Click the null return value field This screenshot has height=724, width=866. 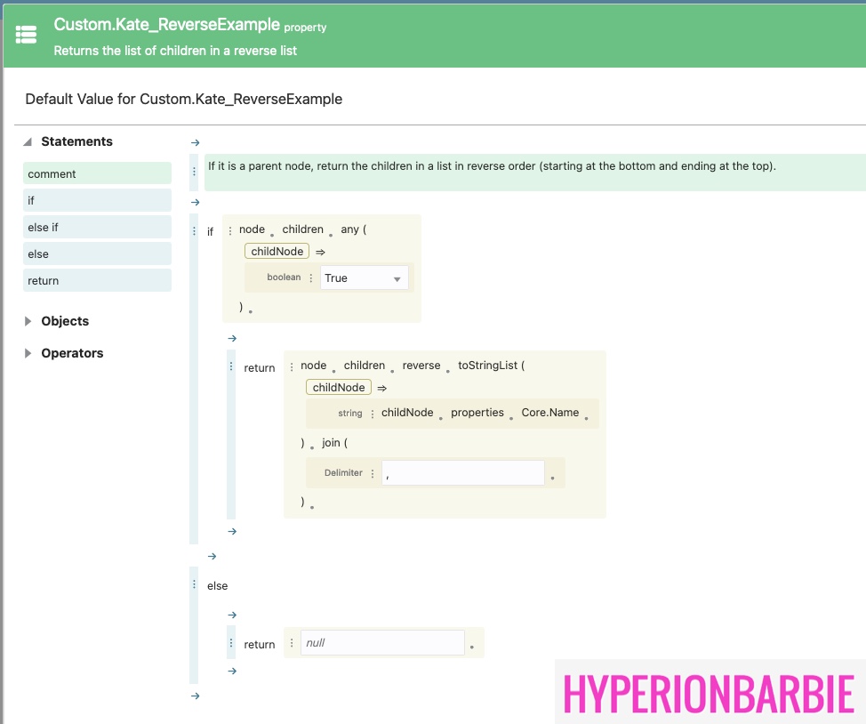382,642
